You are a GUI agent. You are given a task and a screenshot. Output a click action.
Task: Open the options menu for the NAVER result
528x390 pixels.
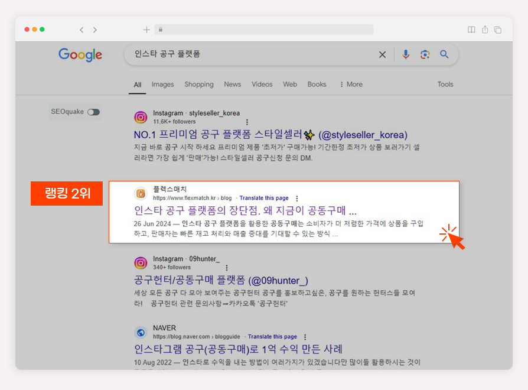(305, 337)
